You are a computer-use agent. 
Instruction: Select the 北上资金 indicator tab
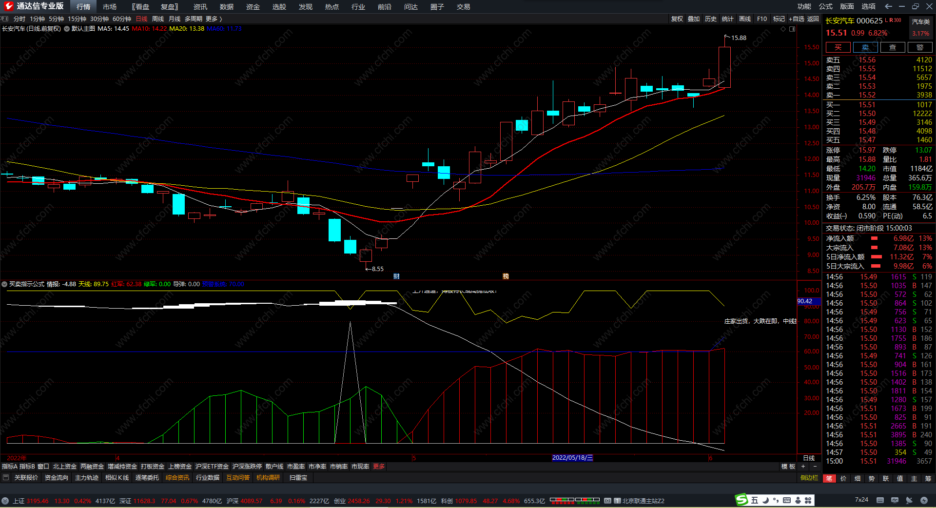[x=65, y=467]
